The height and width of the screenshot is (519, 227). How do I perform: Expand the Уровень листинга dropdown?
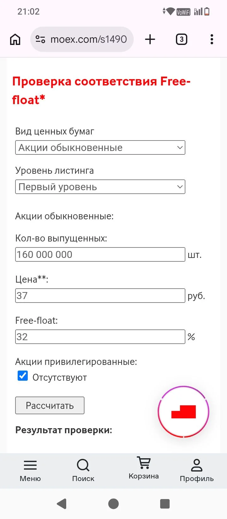100,187
